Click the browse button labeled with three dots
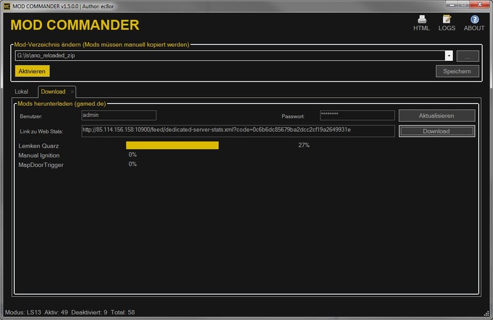The width and height of the screenshot is (493, 320). click(x=467, y=56)
